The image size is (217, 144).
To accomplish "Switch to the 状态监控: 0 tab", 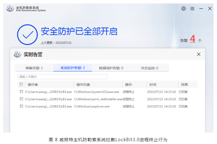I will [x=150, y=68].
